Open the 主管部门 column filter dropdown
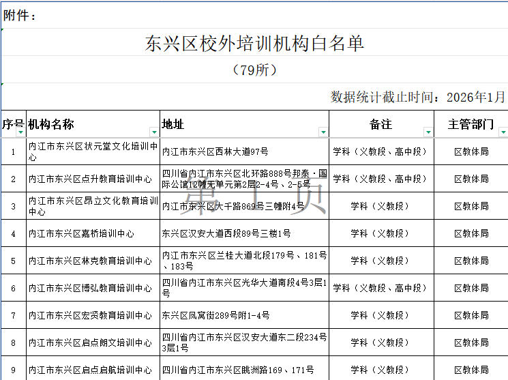The image size is (508, 380). tap(503, 132)
